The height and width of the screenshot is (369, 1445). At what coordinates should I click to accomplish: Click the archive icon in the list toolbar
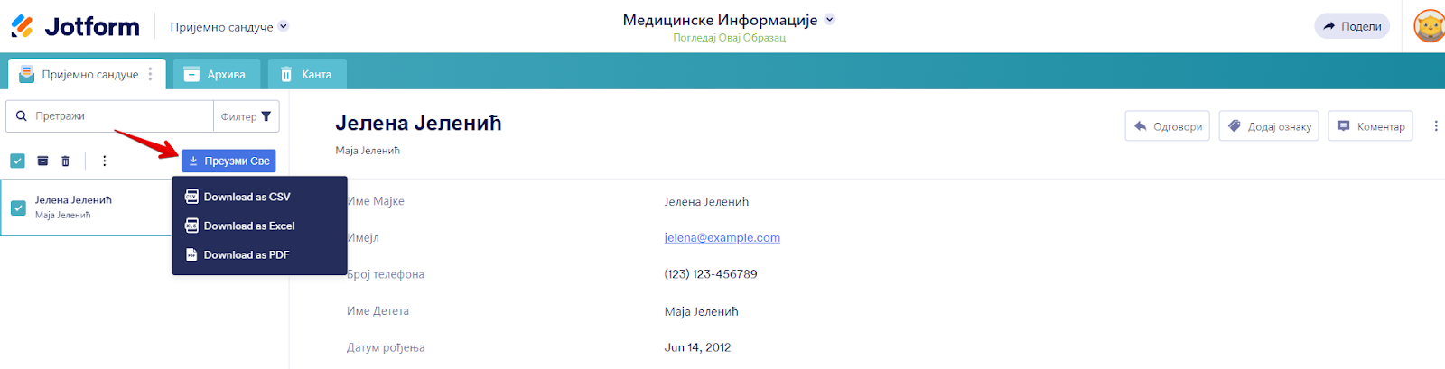(x=42, y=161)
